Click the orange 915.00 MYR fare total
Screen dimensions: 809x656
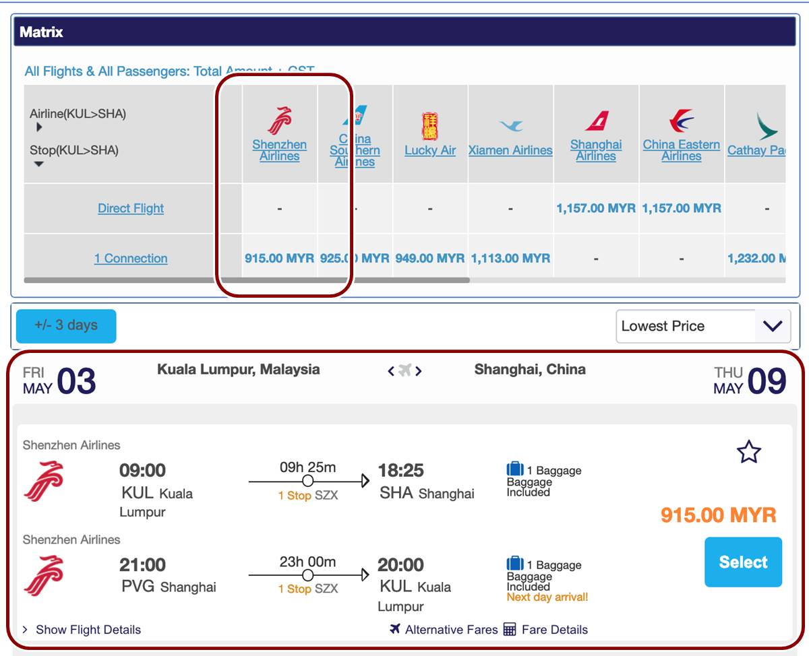719,515
